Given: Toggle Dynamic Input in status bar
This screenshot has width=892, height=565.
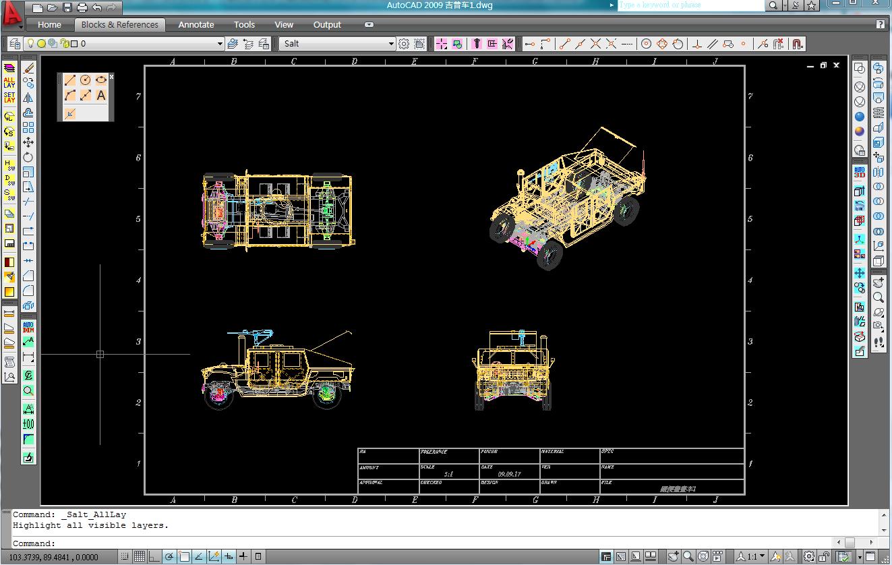Looking at the screenshot, I should tap(229, 557).
